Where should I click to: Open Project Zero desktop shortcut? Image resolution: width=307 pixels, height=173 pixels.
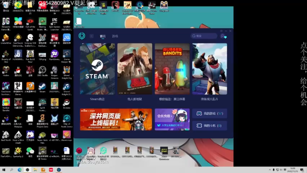(42, 121)
